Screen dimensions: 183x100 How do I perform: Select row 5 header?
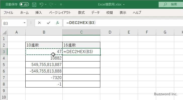click(x=4, y=64)
